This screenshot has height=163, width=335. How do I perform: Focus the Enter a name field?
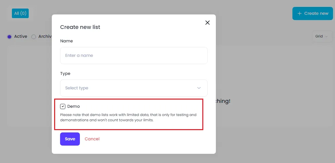133,56
